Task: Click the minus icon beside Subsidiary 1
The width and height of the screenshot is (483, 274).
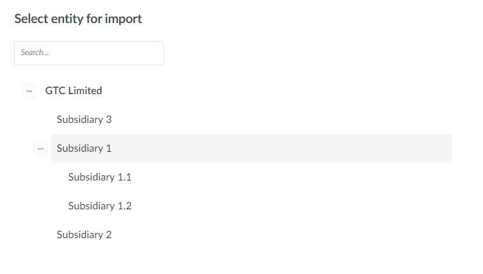Action: click(x=40, y=149)
